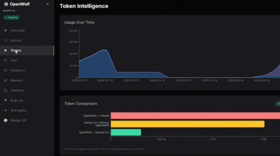Click the Memory icon

5,80
